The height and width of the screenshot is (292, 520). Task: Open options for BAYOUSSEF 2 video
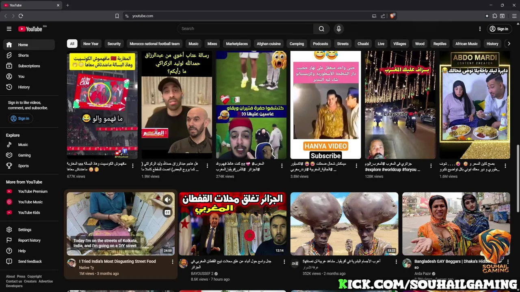pos(284,262)
